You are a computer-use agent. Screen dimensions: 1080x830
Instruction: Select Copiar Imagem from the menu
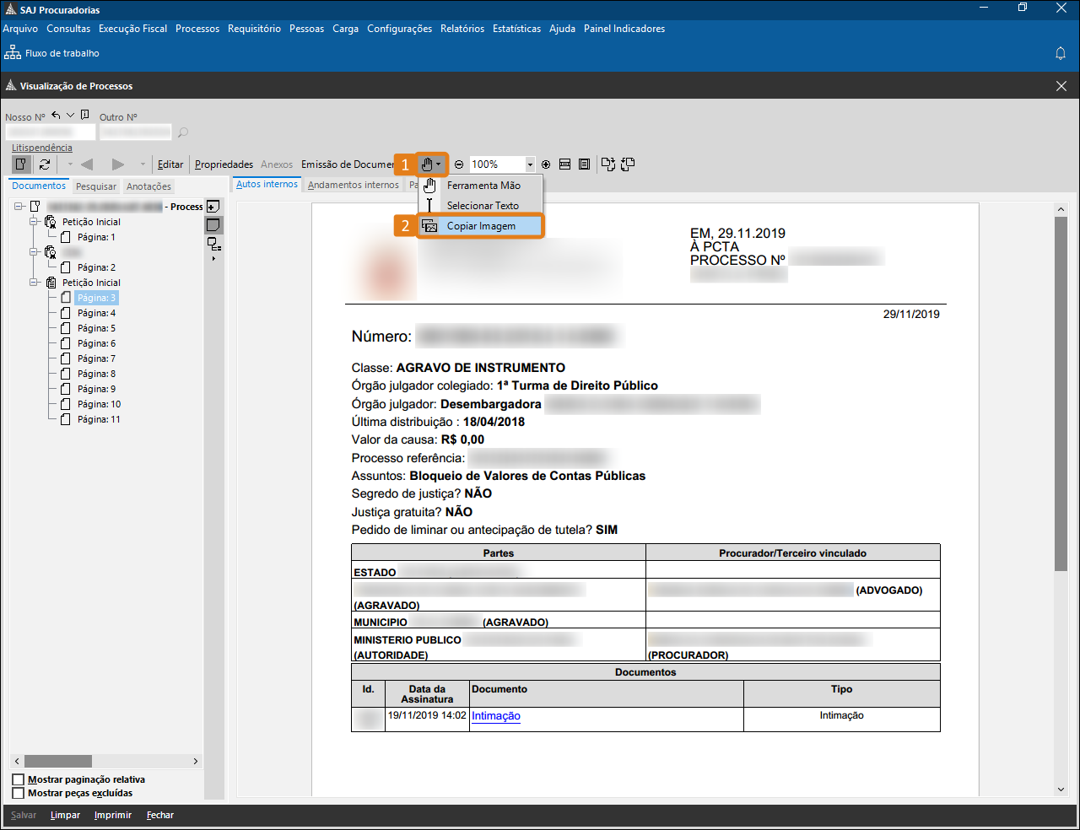click(481, 226)
